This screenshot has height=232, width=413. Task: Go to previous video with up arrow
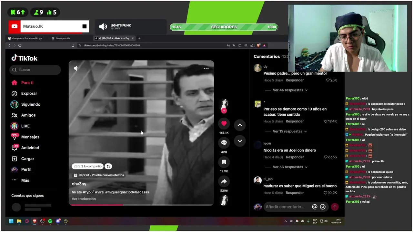(240, 125)
